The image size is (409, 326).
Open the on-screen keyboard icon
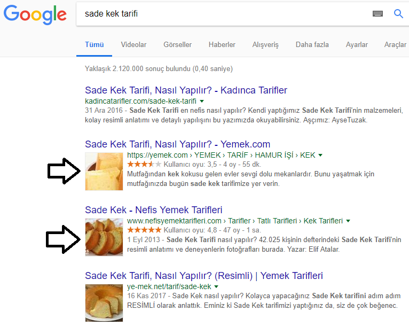(x=377, y=13)
